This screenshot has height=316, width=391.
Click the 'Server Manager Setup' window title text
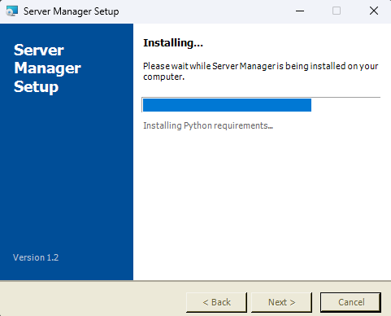pyautogui.click(x=71, y=11)
